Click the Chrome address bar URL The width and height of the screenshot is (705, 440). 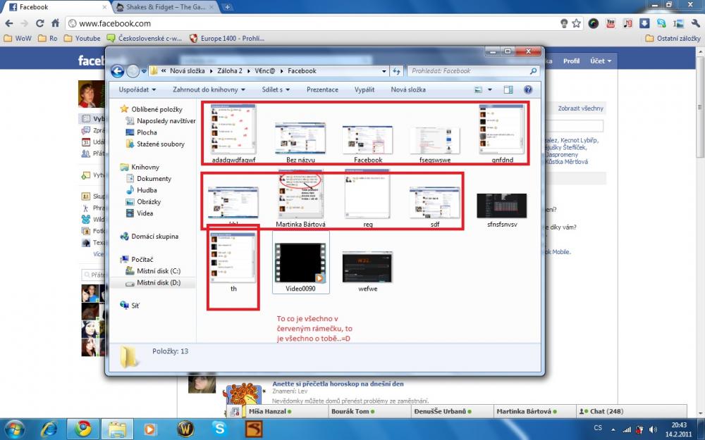115,23
